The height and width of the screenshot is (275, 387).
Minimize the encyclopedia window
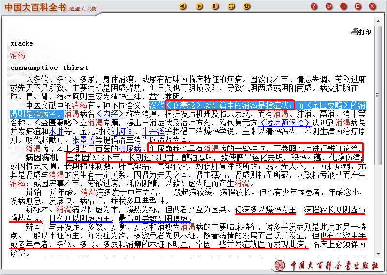[x=343, y=6]
